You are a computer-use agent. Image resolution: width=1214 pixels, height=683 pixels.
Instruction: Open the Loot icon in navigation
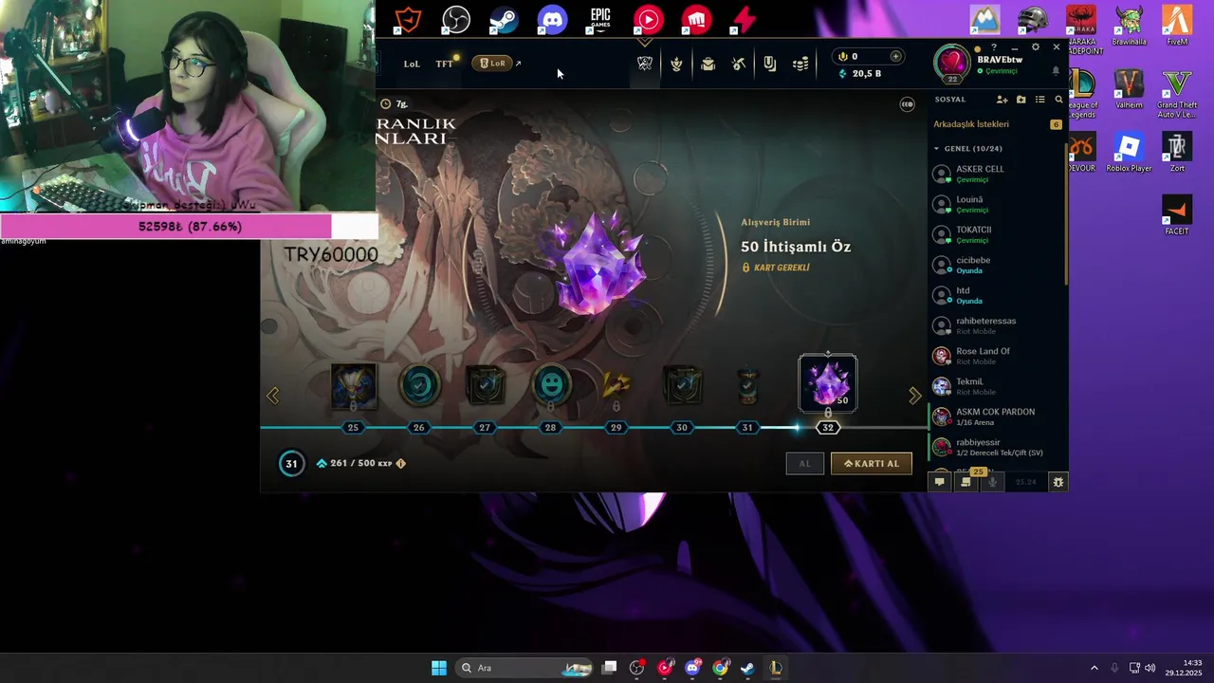pos(770,64)
